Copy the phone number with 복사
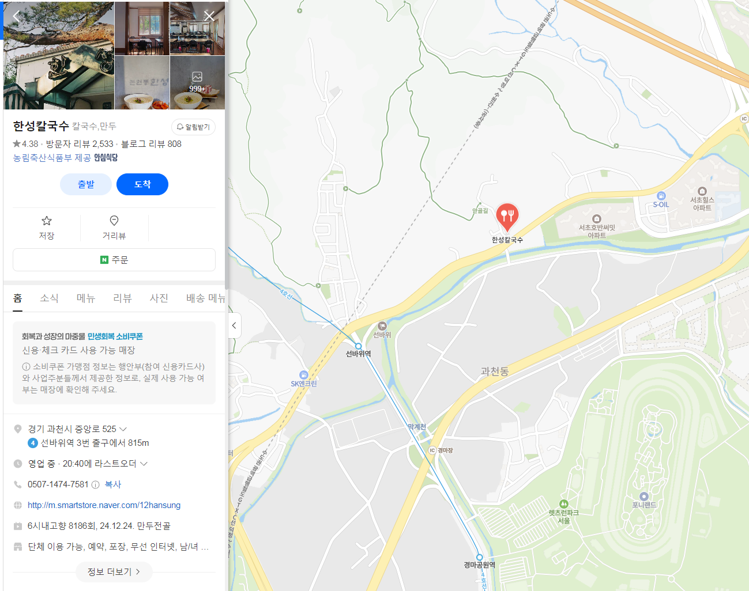This screenshot has height=591, width=749. coord(113,484)
